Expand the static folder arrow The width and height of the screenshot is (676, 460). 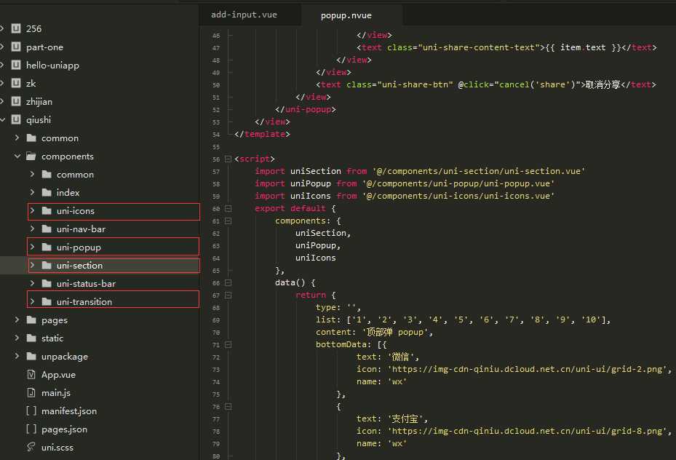17,338
